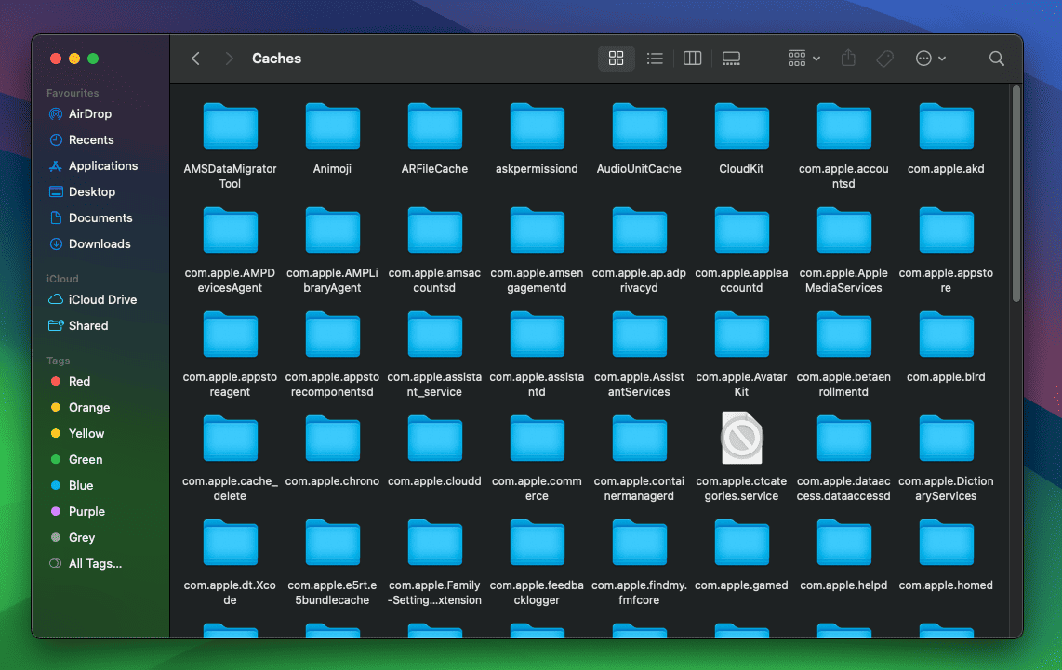Select the com.apple.helpd folder
This screenshot has width=1062, height=670.
(843, 543)
